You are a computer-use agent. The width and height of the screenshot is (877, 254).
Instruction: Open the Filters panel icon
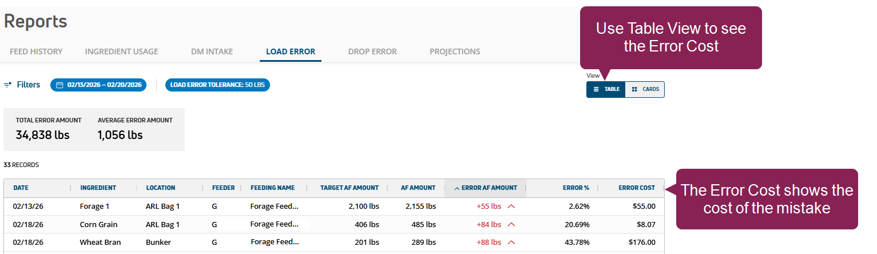point(7,85)
